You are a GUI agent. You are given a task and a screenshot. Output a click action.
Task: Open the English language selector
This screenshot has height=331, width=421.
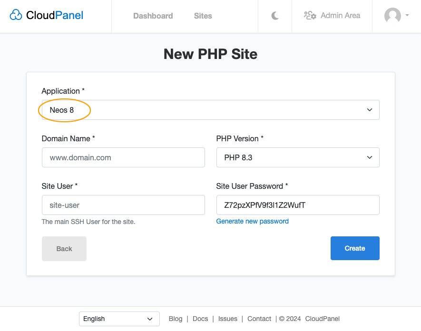[x=119, y=319]
